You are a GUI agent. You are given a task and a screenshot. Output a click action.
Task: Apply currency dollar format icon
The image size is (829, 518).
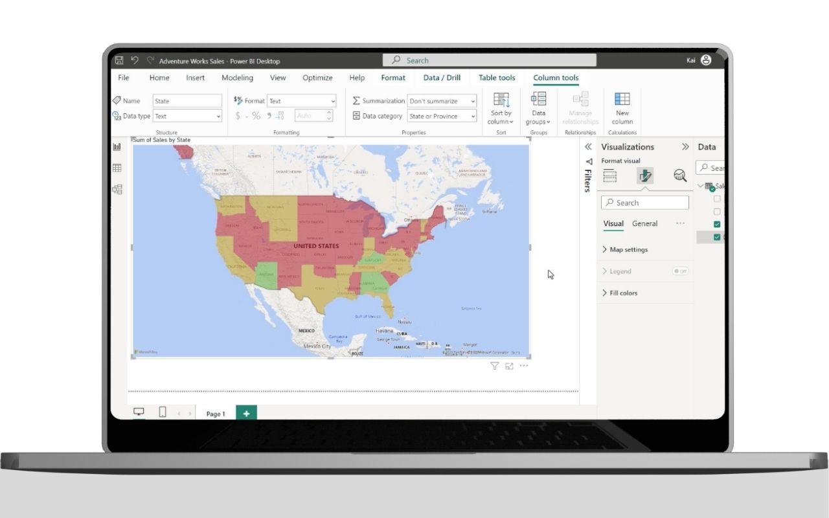(238, 116)
